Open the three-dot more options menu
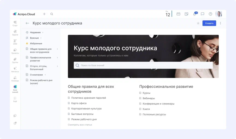The image size is (236, 139). pyautogui.click(x=220, y=23)
